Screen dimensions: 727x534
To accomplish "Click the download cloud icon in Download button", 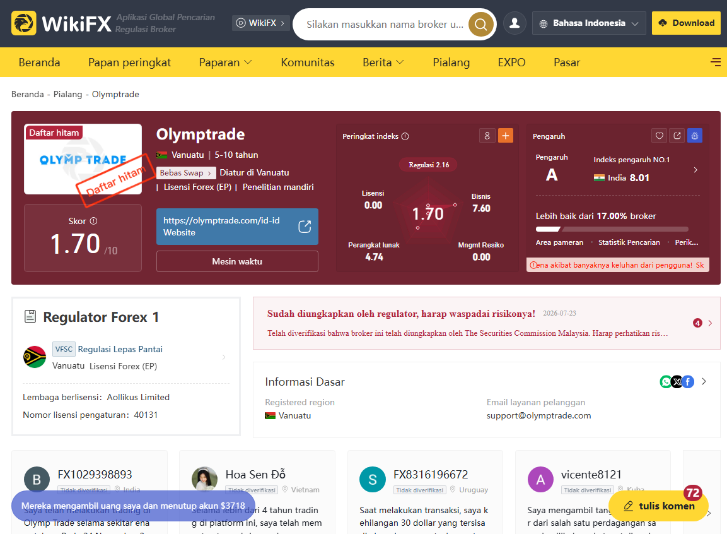I will (663, 23).
